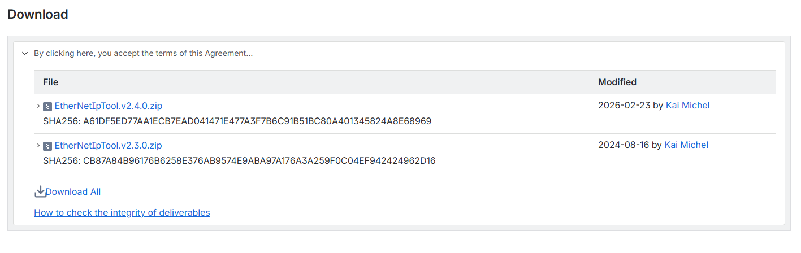Click the 2024-08-16 modified date
This screenshot has width=801, height=253.
coord(624,145)
